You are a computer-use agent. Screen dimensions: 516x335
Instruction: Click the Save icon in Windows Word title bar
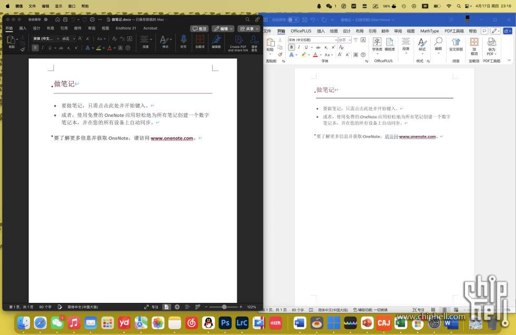305,19
